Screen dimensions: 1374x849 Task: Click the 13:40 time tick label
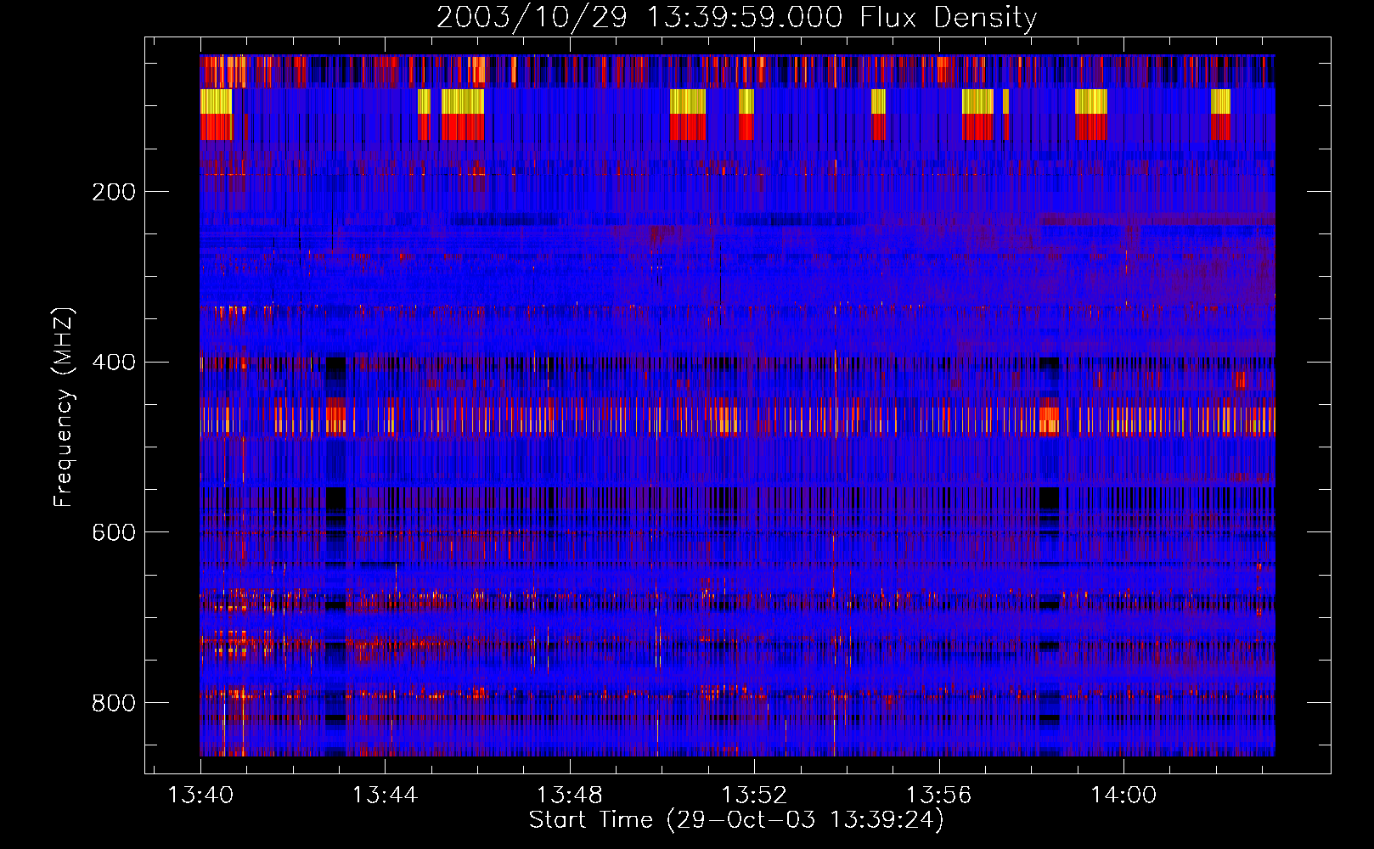(x=200, y=796)
